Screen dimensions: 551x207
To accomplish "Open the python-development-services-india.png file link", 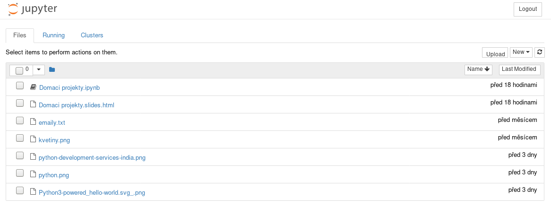I will tap(92, 157).
